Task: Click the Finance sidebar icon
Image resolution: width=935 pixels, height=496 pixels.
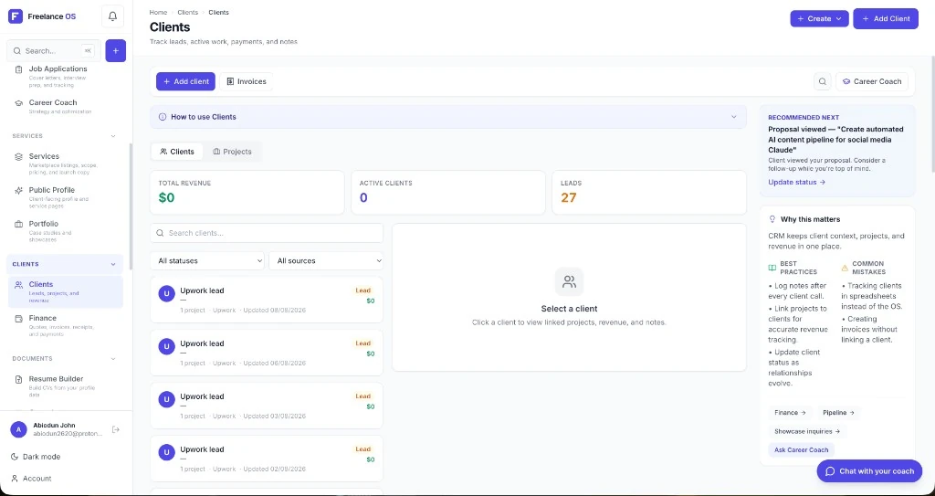Action: click(x=19, y=318)
